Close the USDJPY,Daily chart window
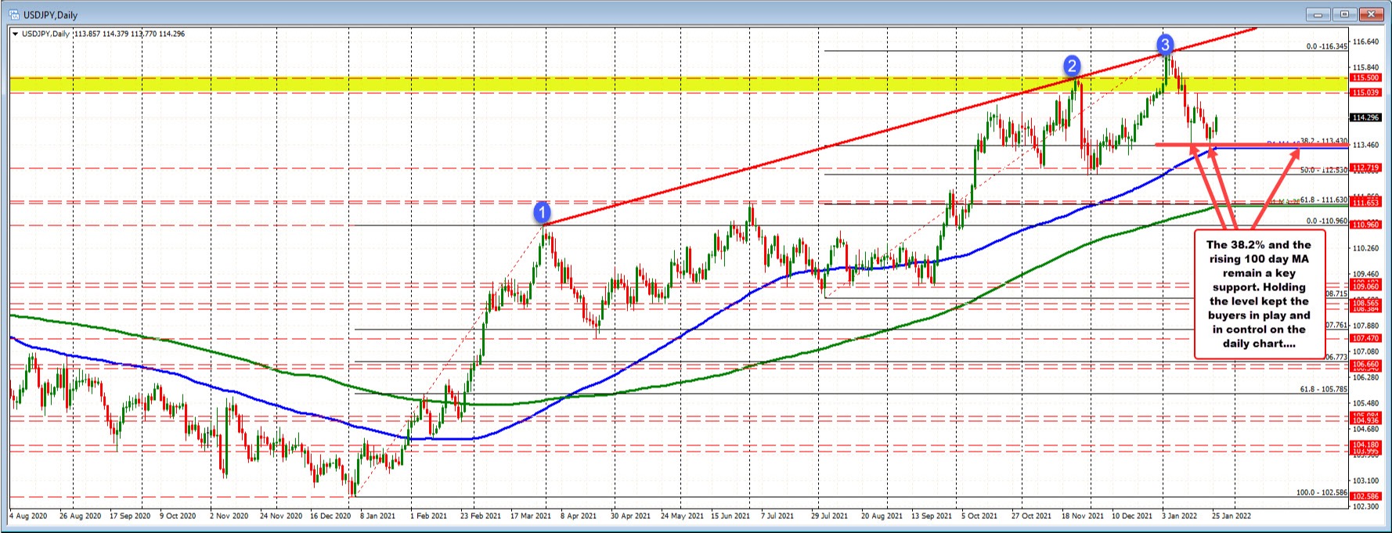Screen dimensions: 1392x533 pos(1371,14)
